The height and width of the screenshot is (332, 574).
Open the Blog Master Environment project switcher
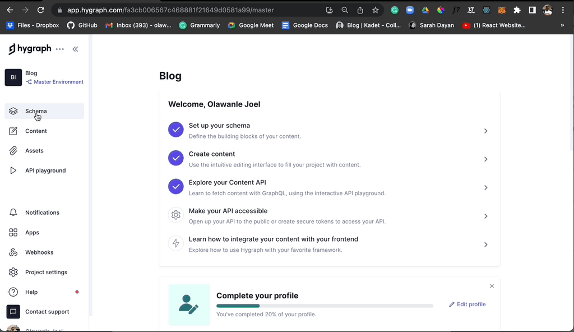click(x=44, y=77)
